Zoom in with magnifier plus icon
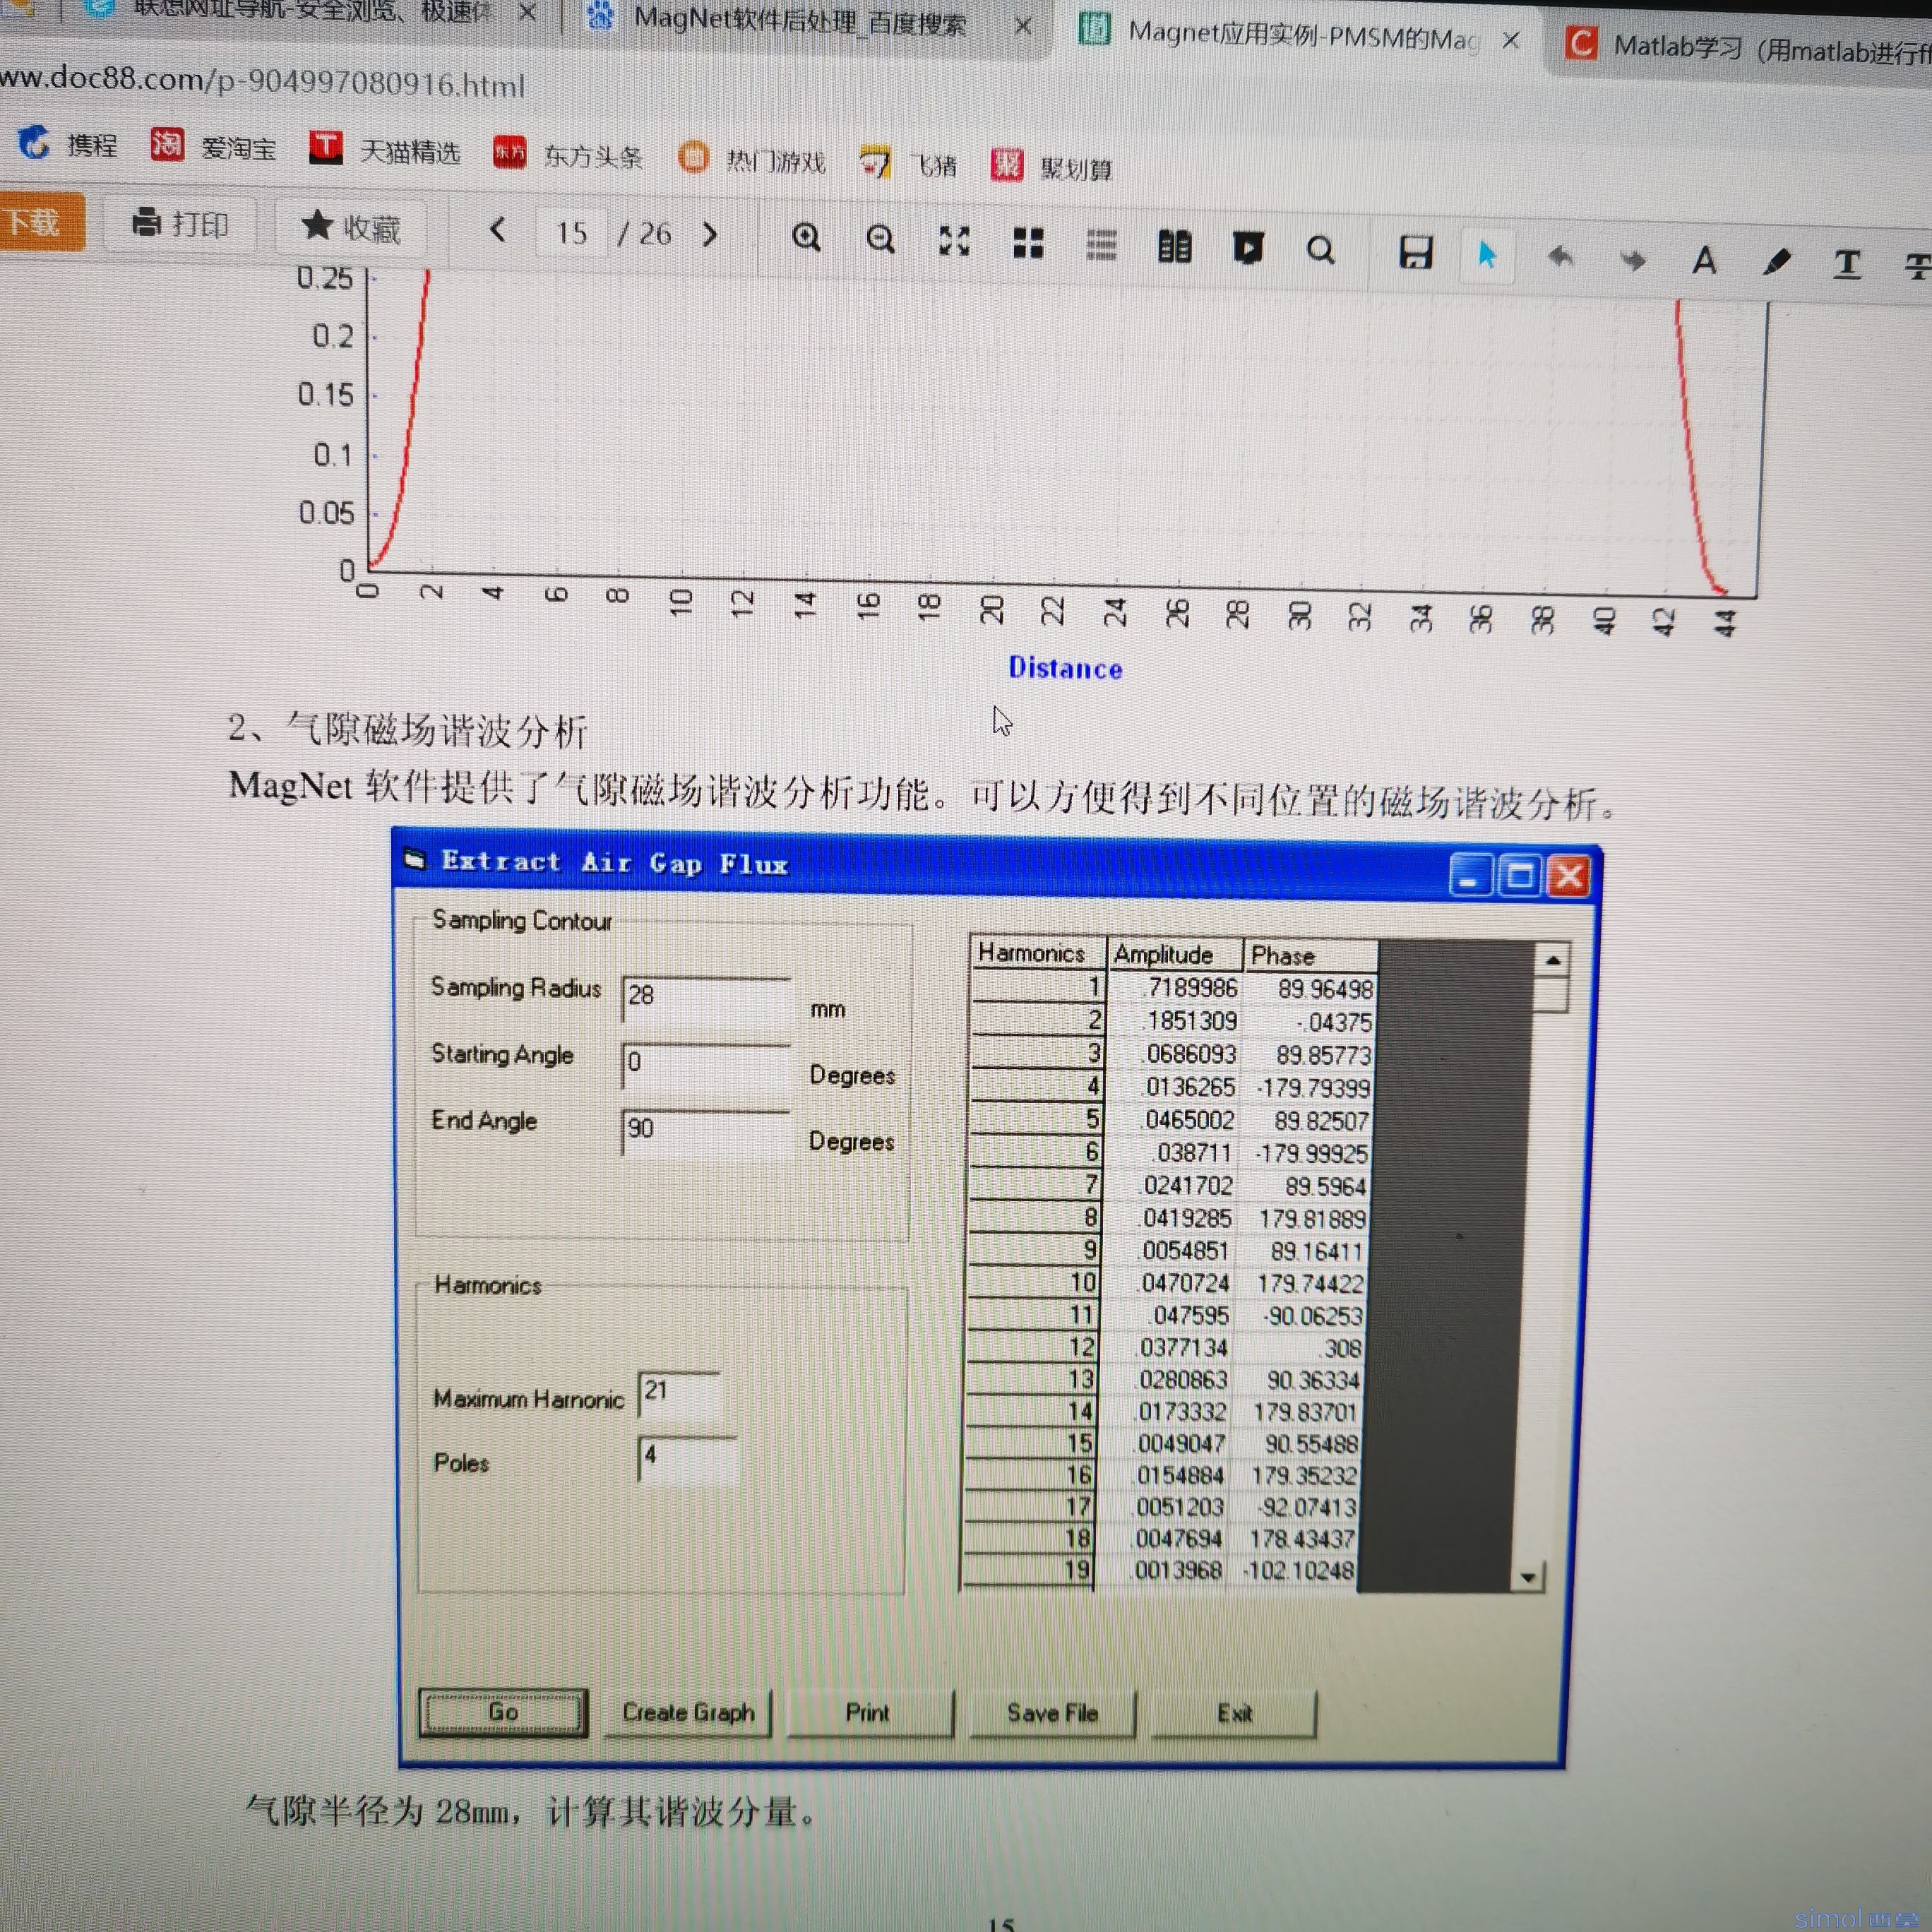Image resolution: width=1932 pixels, height=1932 pixels. (806, 238)
